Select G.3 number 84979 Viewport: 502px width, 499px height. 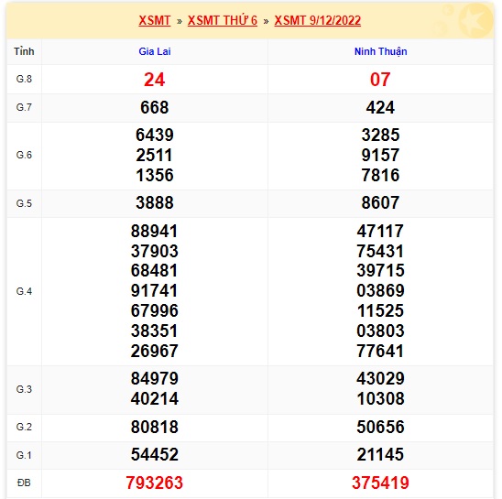154,379
